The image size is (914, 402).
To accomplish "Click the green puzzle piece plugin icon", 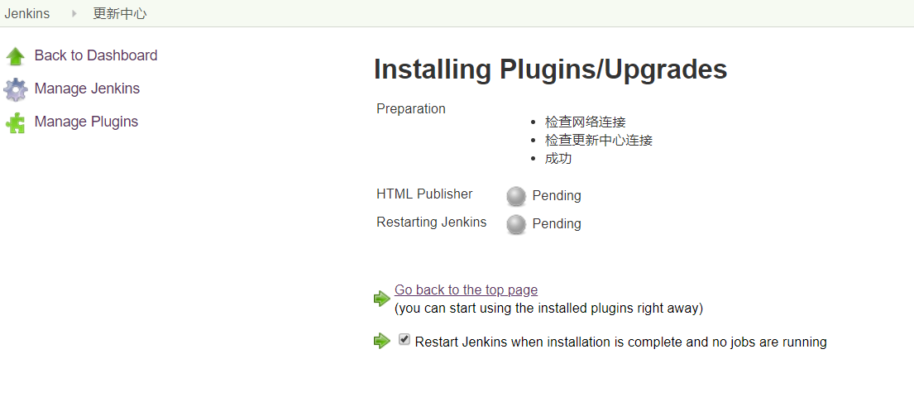I will click(x=16, y=123).
